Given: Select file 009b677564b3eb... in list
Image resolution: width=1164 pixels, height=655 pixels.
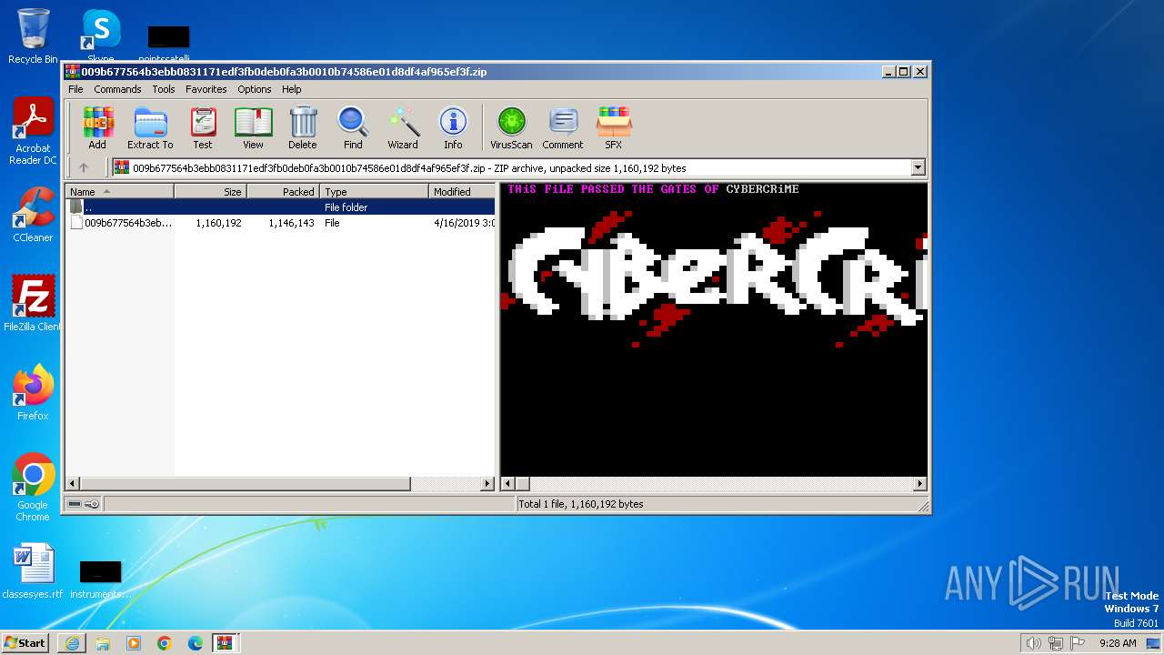Looking at the screenshot, I should click(281, 223).
